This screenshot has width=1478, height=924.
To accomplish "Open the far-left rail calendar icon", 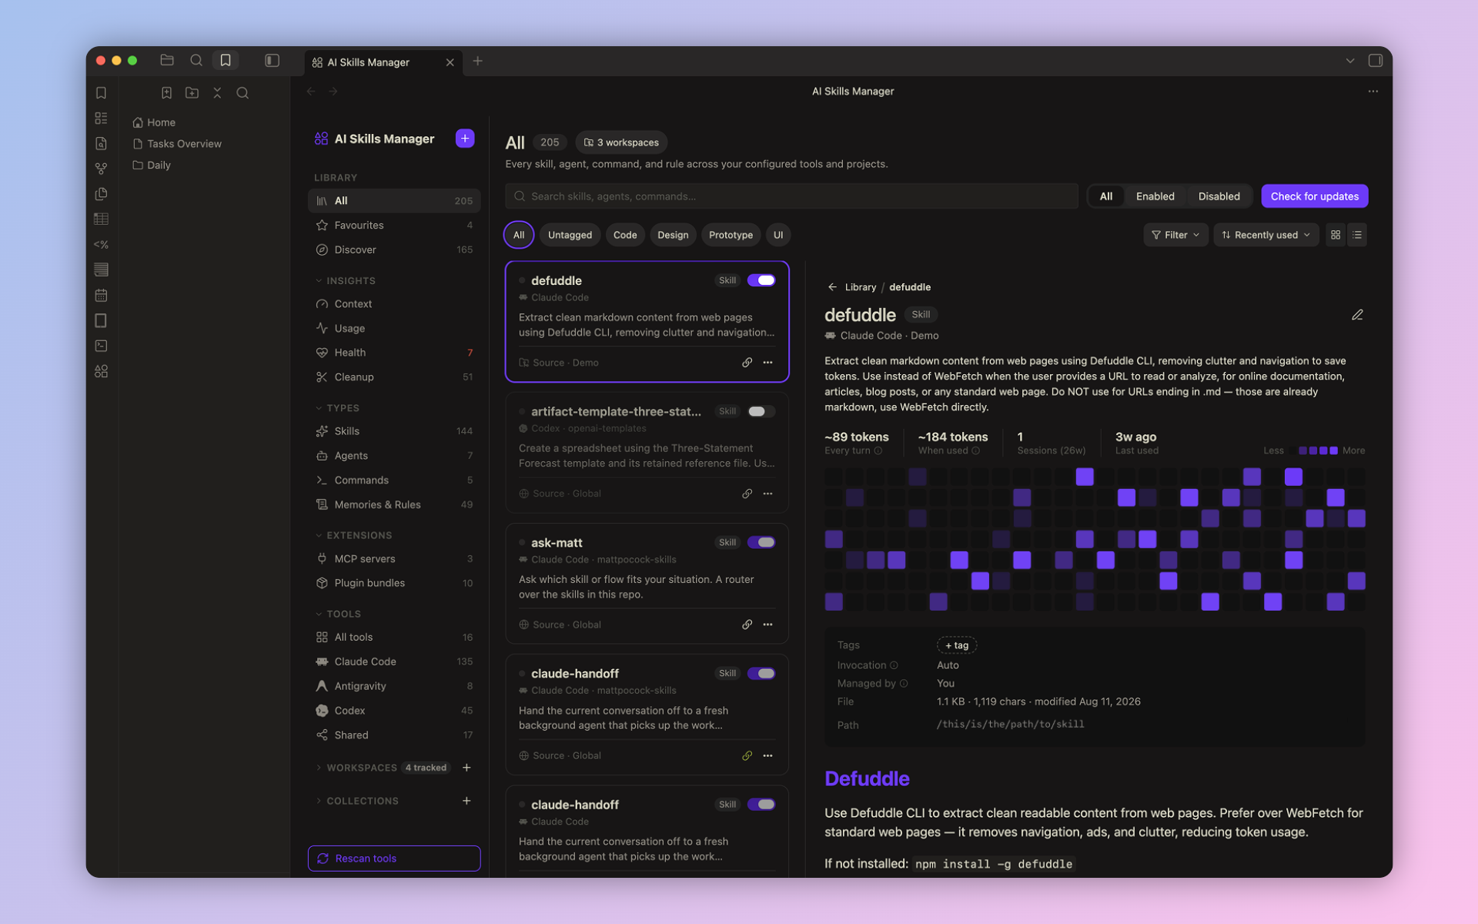I will pyautogui.click(x=102, y=295).
